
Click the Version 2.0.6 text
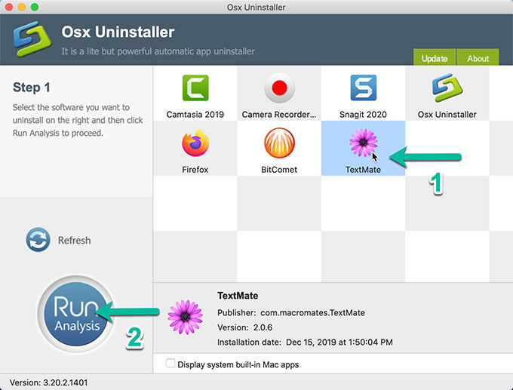click(x=244, y=327)
